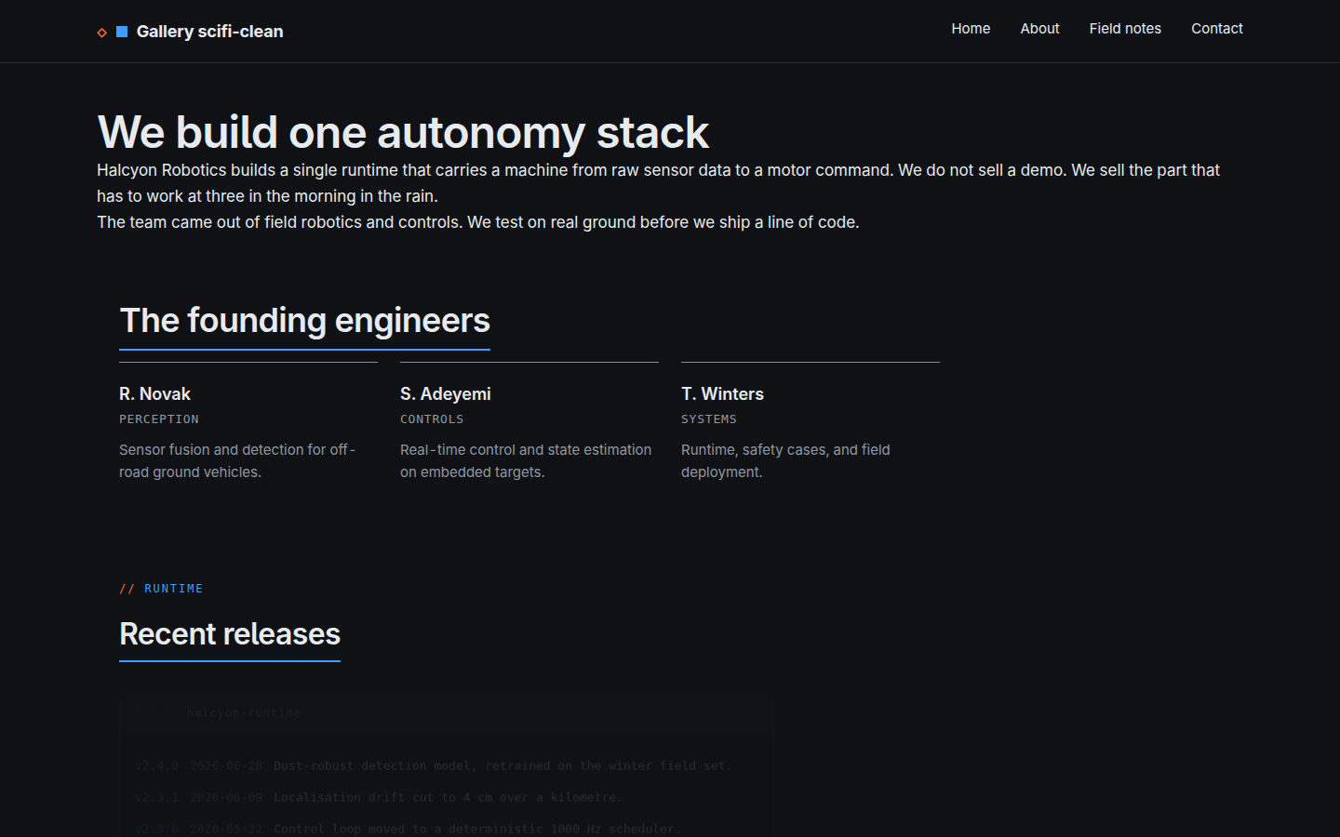Click the date "2026-06-28"

tap(226, 766)
